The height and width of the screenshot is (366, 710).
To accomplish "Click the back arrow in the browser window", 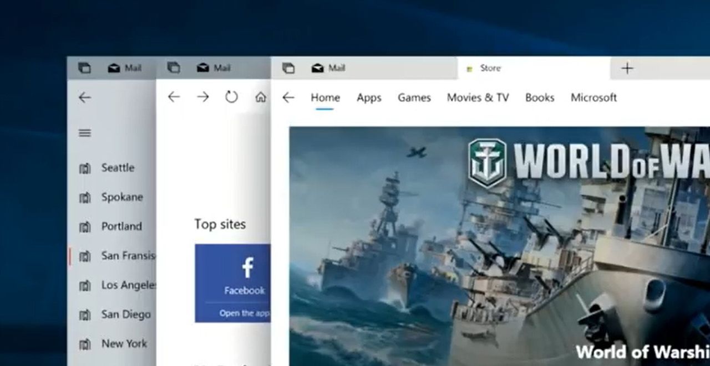I will (x=174, y=97).
